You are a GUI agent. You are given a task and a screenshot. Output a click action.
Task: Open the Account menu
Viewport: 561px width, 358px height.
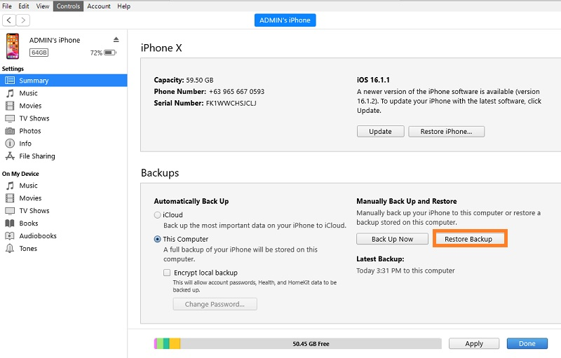99,6
